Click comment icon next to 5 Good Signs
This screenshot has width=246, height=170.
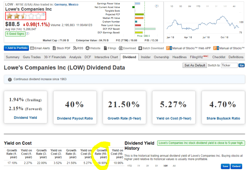28,34
